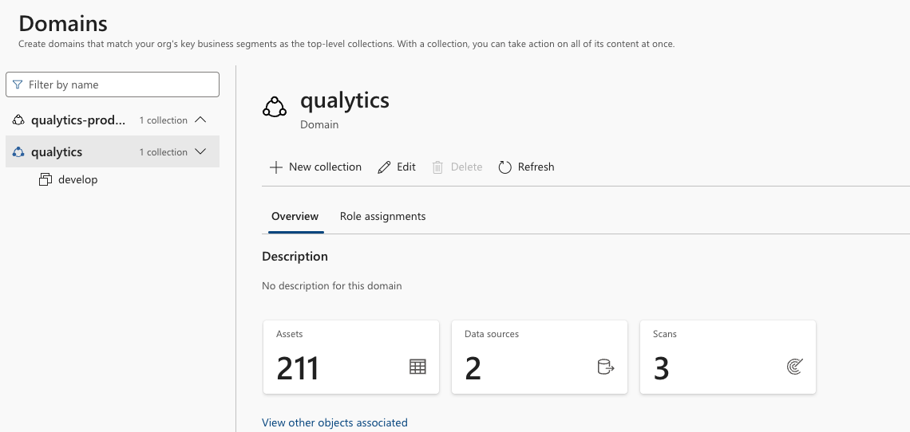Select the qualytics domain in the sidebar

(x=57, y=152)
